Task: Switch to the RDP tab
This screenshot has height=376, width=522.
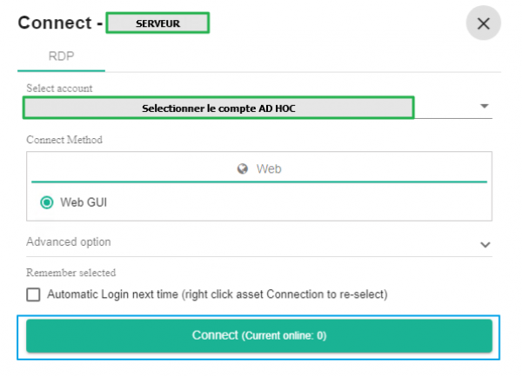Action: (61, 56)
